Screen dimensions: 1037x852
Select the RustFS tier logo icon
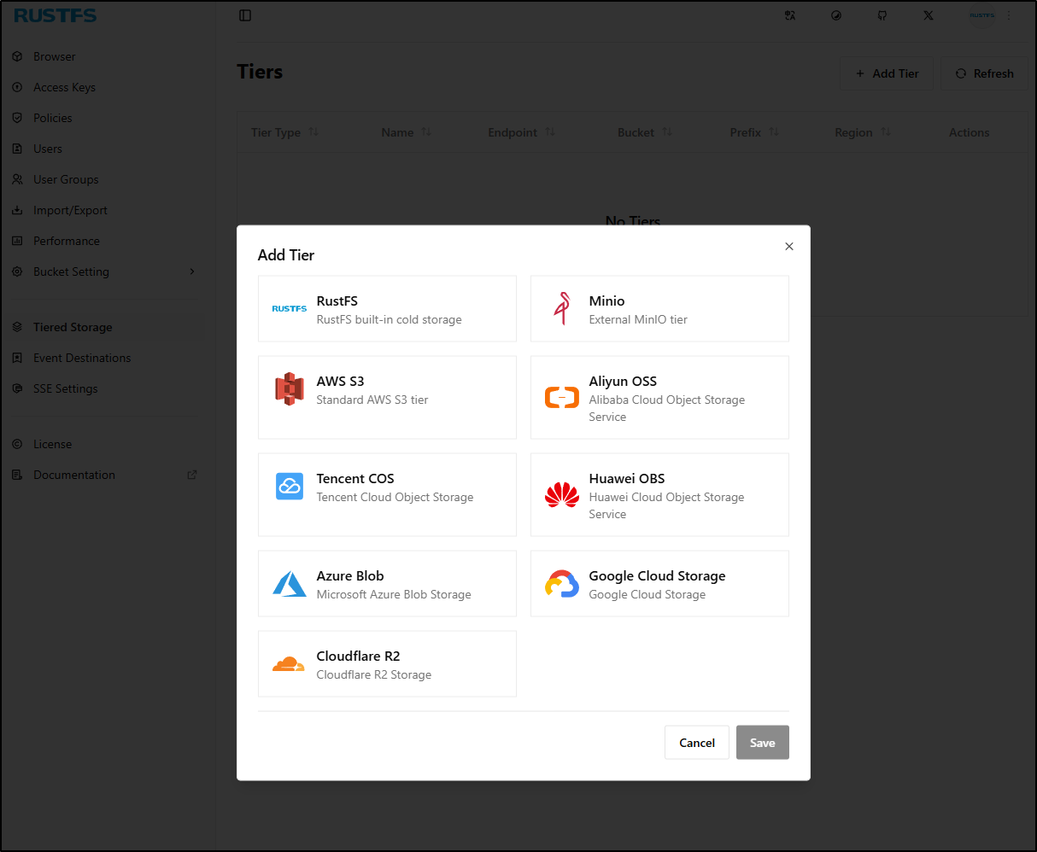[289, 308]
